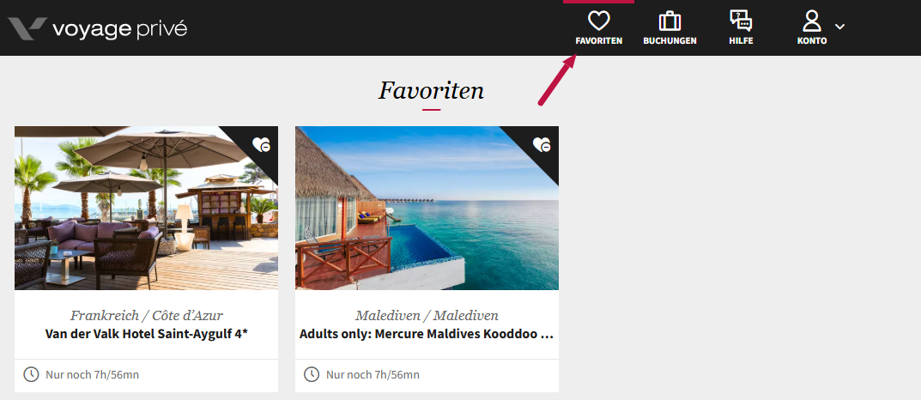Select the FAVORITEN menu label
Viewport: 921px width, 400px height.
(598, 41)
